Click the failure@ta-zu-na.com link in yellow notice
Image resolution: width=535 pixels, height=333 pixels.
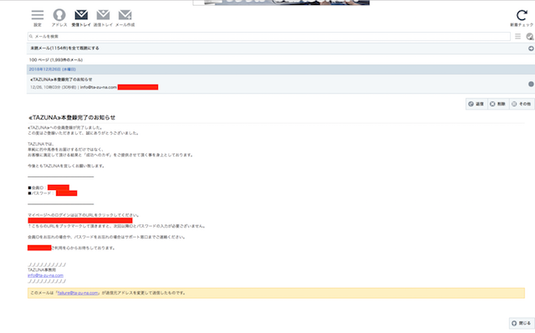point(78,293)
